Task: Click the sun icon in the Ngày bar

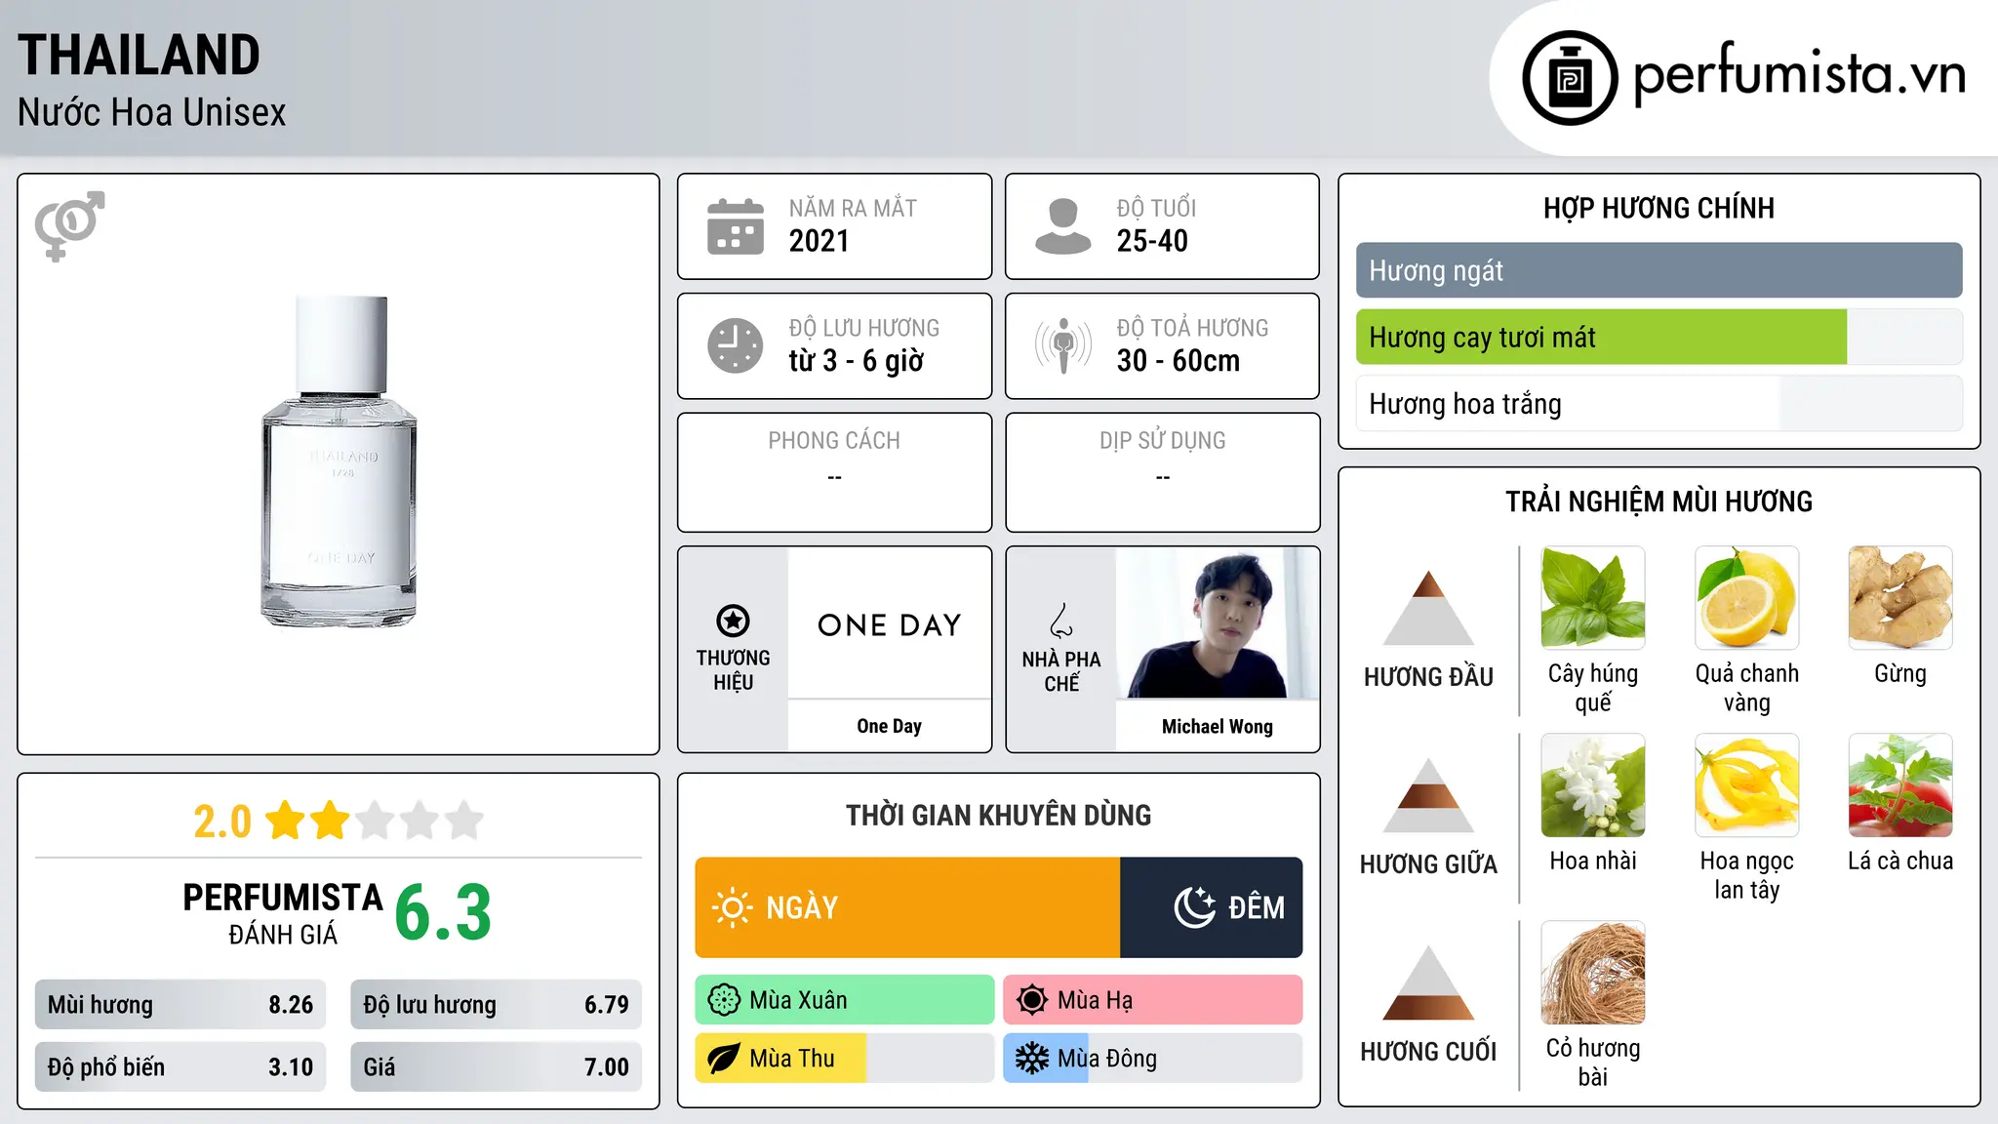Action: point(732,907)
